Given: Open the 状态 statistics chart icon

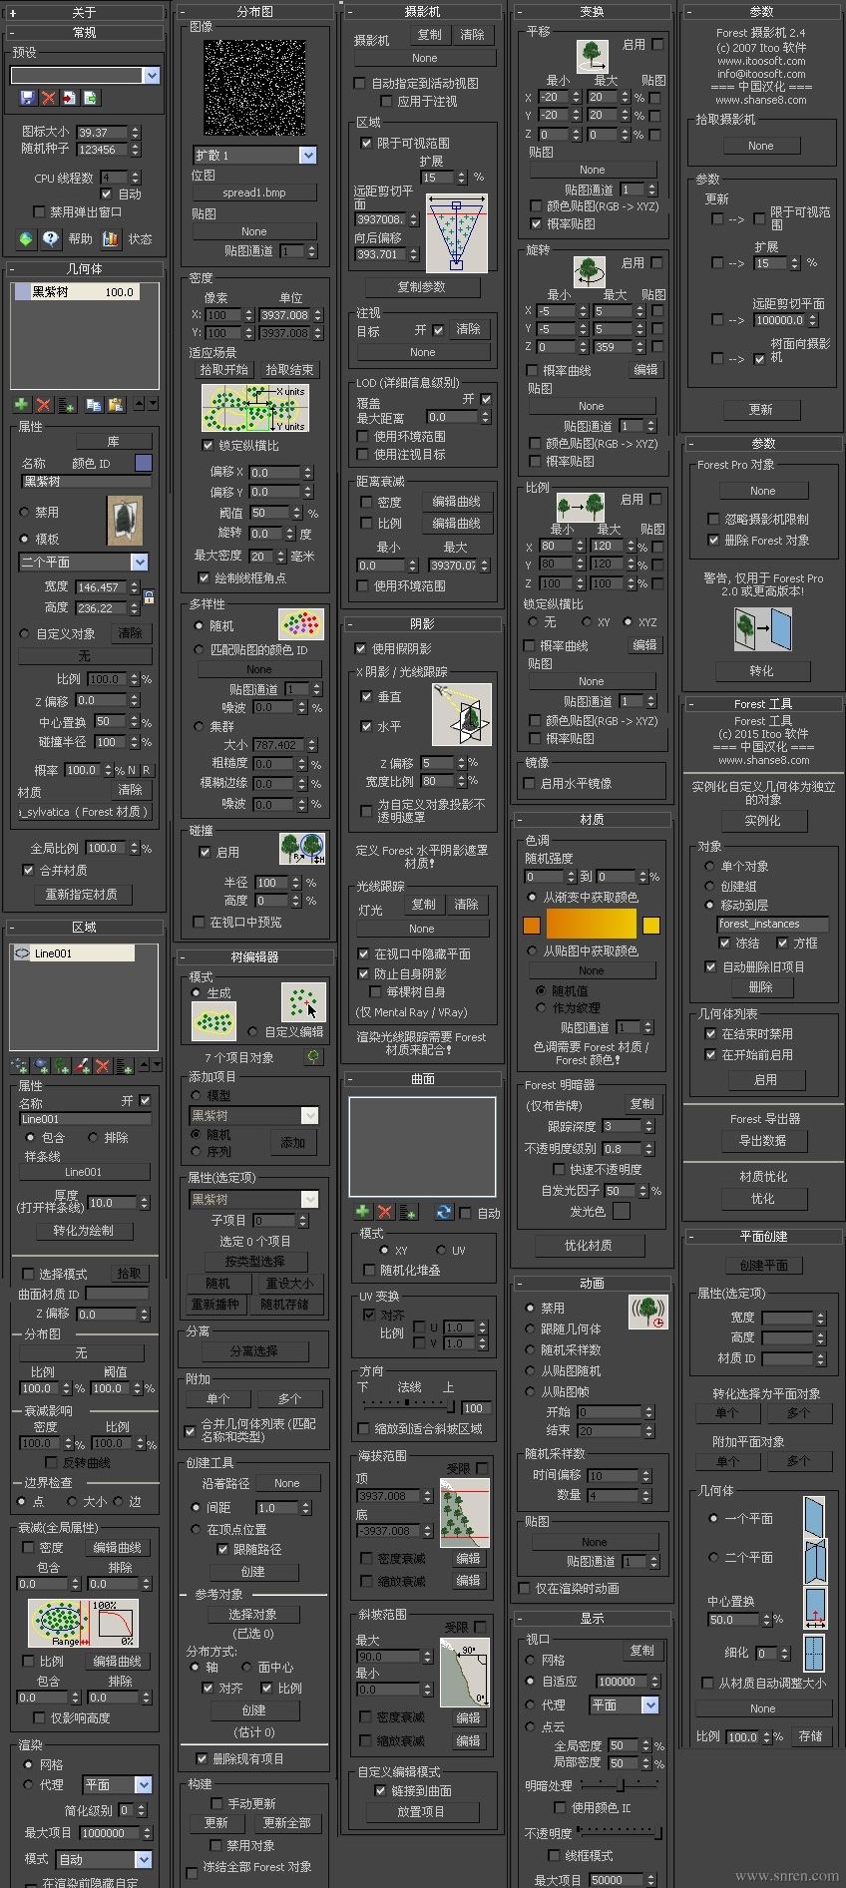Looking at the screenshot, I should [x=111, y=239].
